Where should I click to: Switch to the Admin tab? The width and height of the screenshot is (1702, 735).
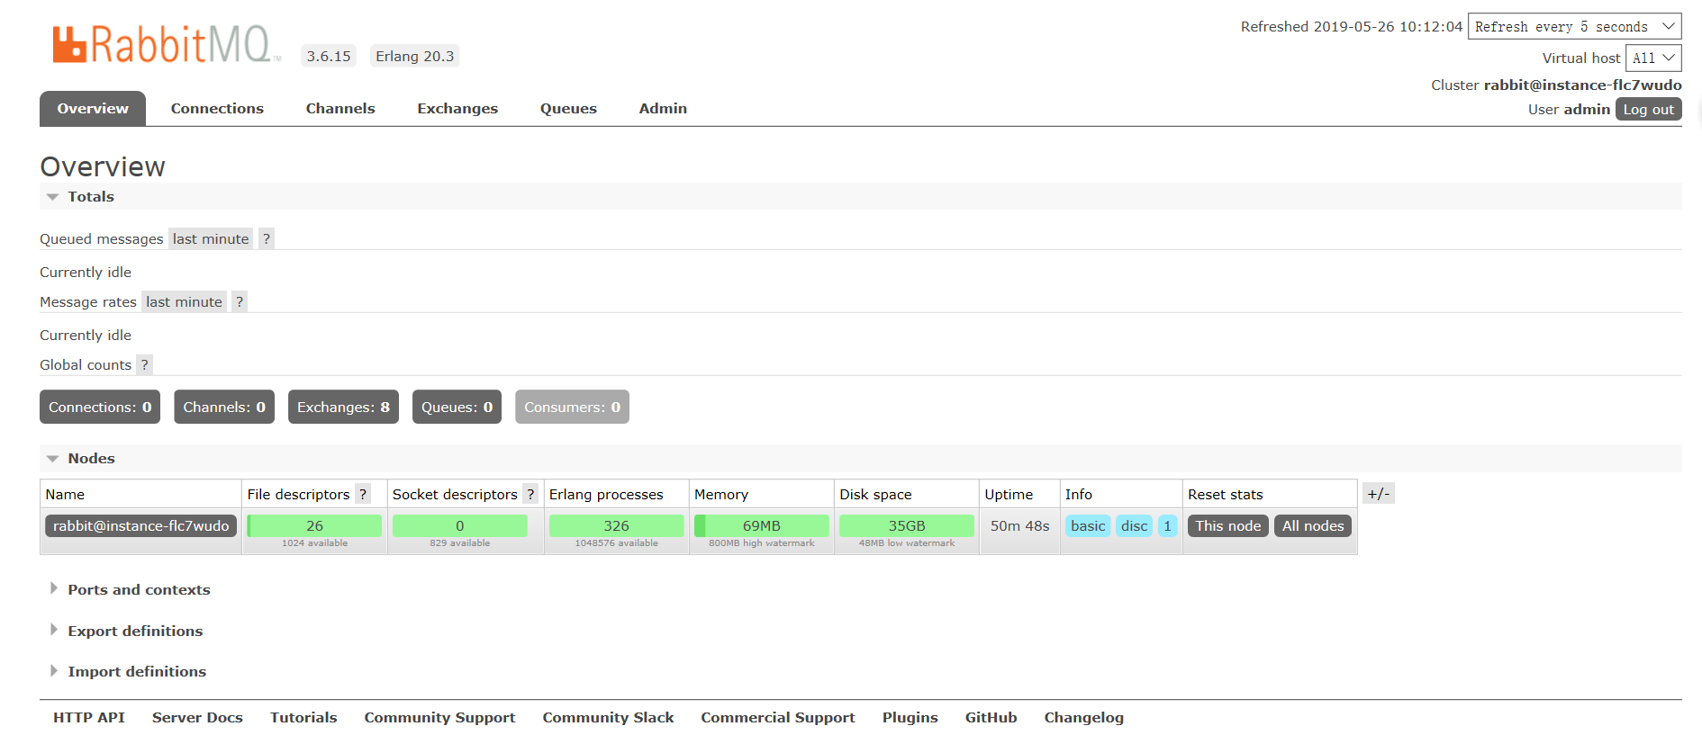[x=663, y=108]
